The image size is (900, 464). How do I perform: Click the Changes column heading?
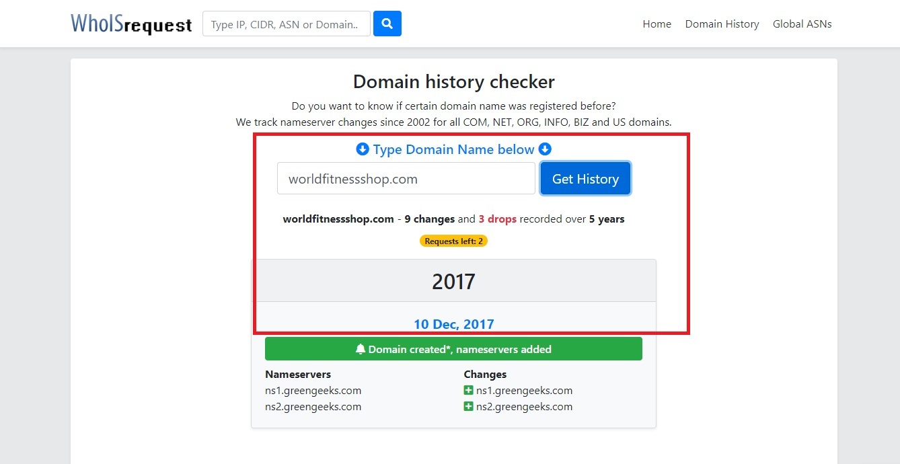click(485, 374)
